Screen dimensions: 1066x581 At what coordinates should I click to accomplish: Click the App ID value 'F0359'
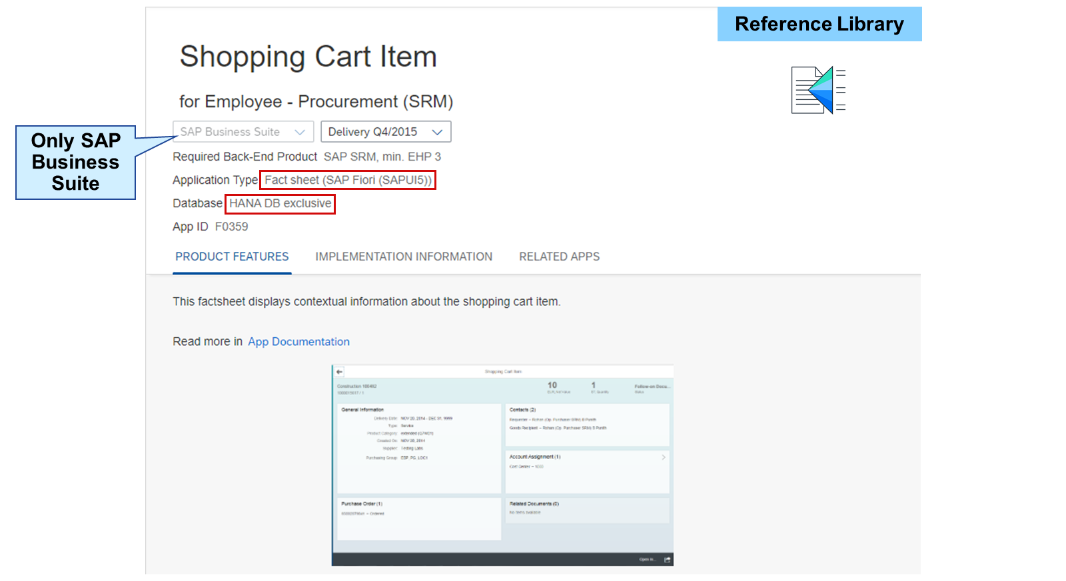click(x=231, y=227)
